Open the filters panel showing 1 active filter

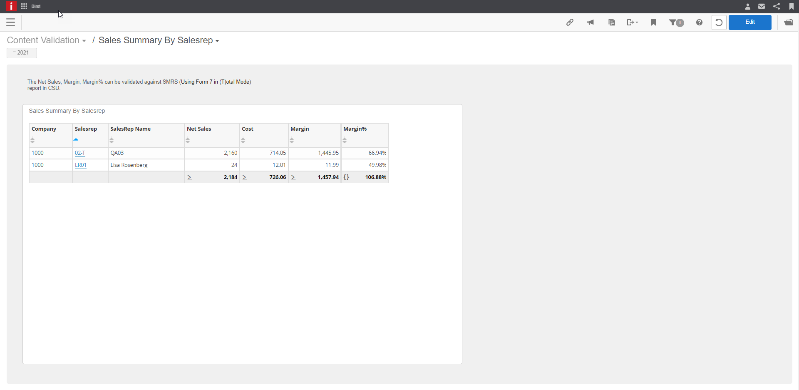(x=676, y=22)
